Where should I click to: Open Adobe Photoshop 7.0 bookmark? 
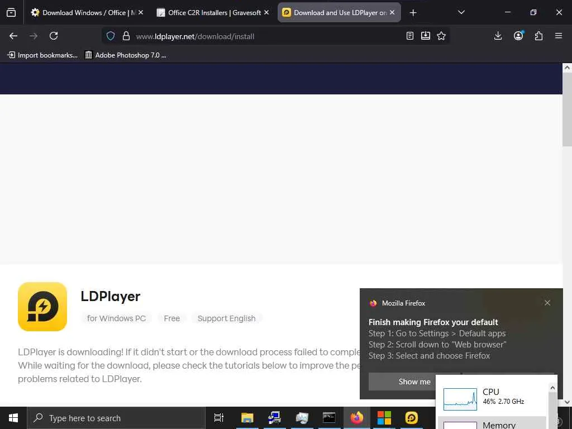tap(126, 55)
